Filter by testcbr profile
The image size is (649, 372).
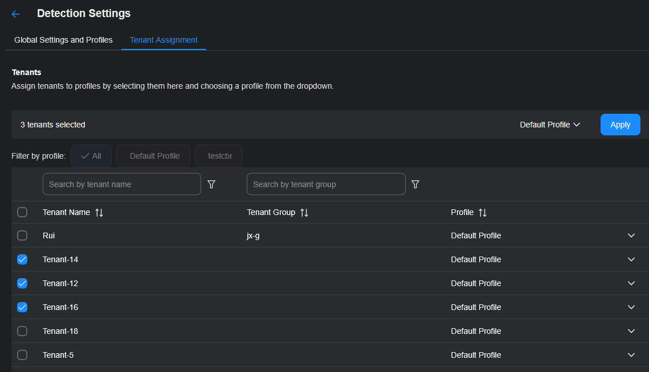click(x=219, y=156)
